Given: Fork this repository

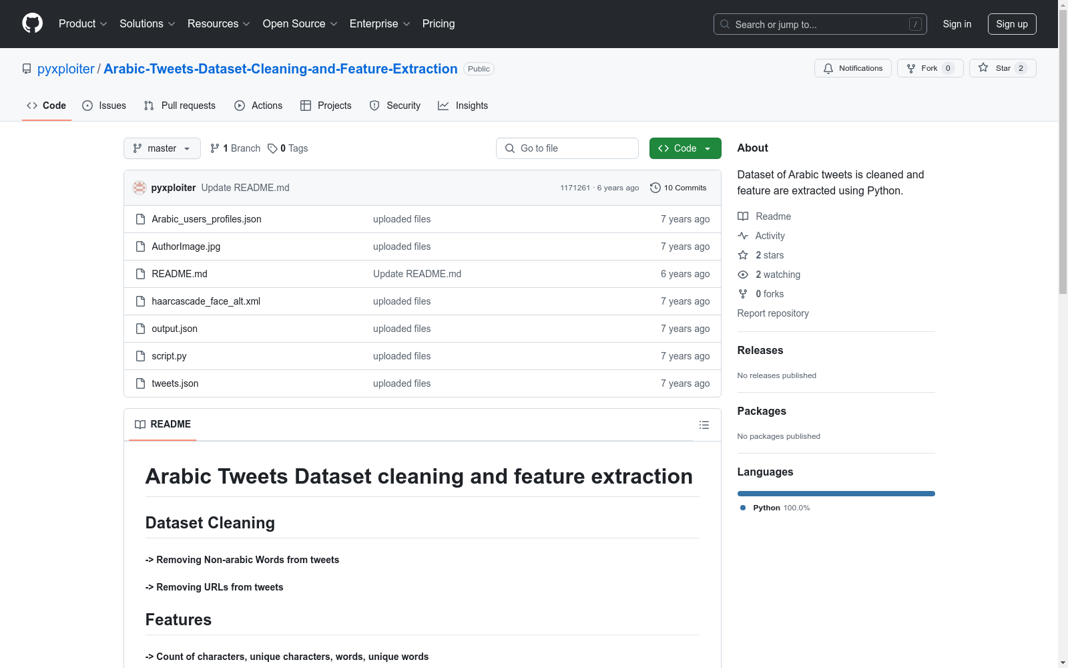Looking at the screenshot, I should pos(930,68).
